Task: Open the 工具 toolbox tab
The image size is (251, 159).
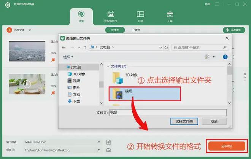Action: coord(170,16)
